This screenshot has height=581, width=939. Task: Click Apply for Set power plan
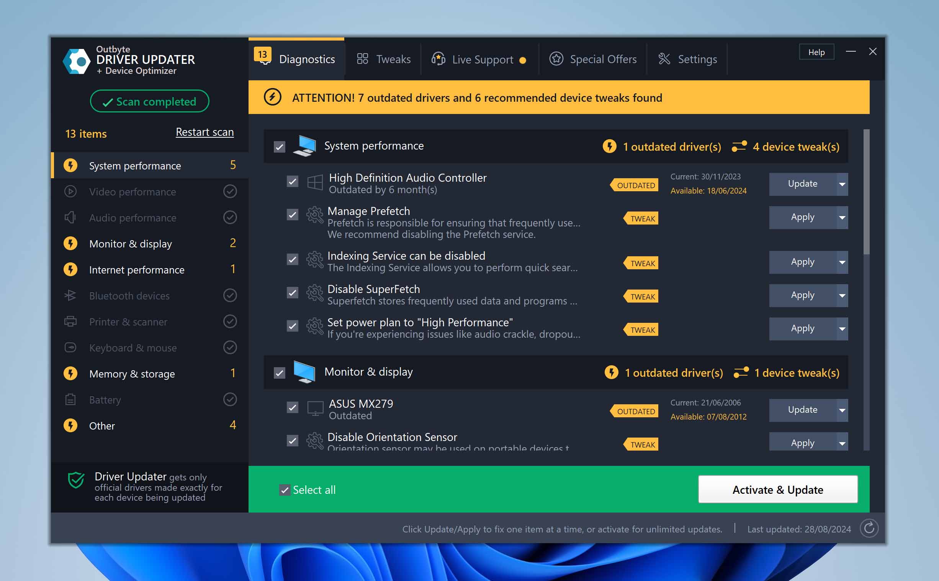coord(802,329)
